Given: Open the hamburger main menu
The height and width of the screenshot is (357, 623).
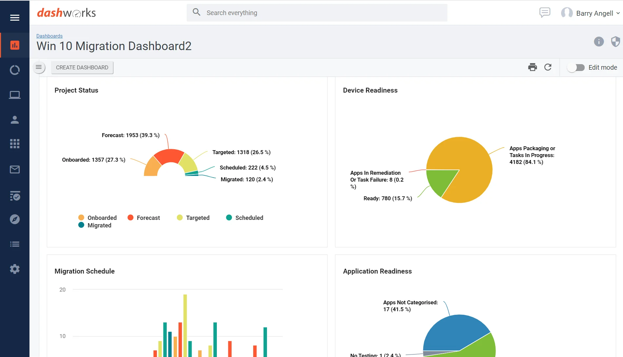Looking at the screenshot, I should (x=15, y=18).
